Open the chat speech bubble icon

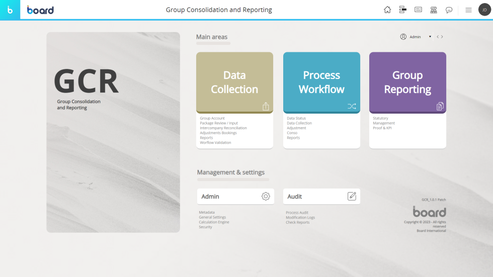tap(449, 10)
